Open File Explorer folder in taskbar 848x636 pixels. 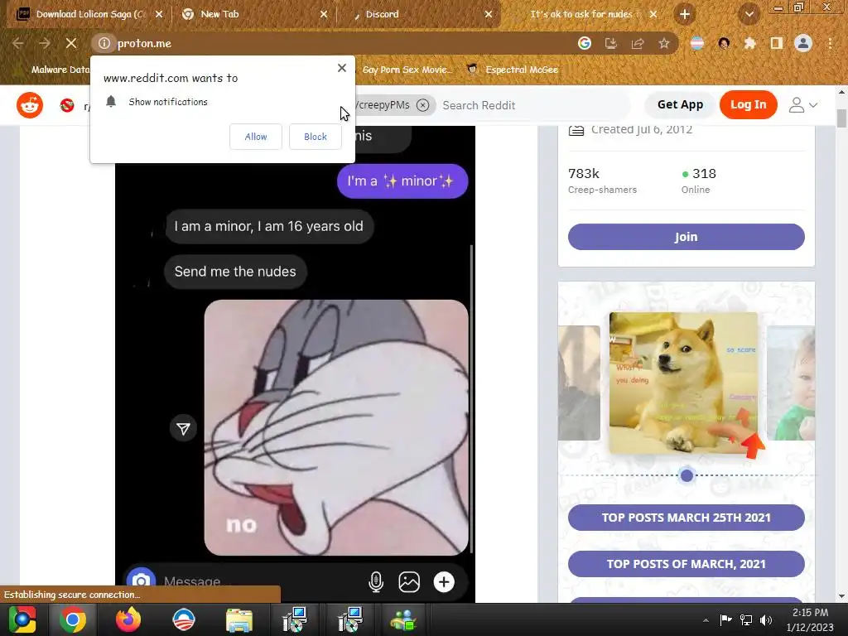(239, 619)
